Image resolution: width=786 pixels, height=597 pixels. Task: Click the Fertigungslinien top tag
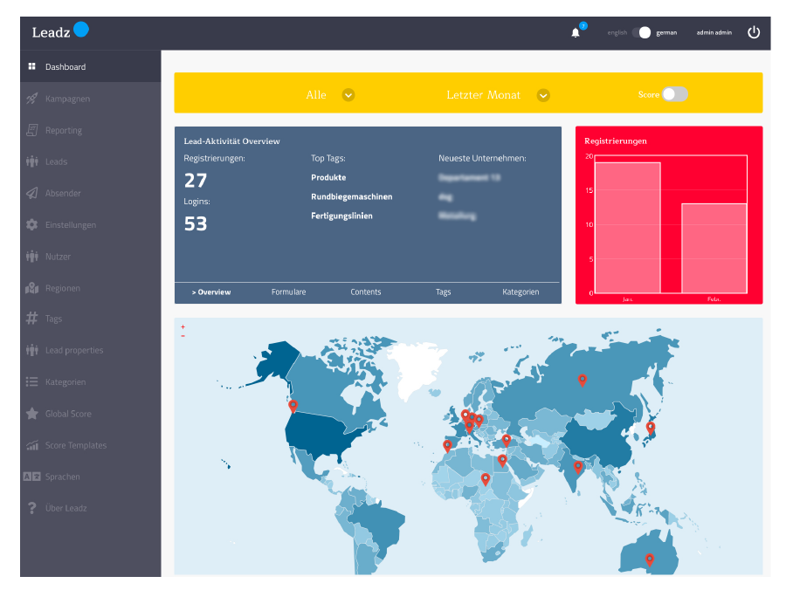[341, 216]
